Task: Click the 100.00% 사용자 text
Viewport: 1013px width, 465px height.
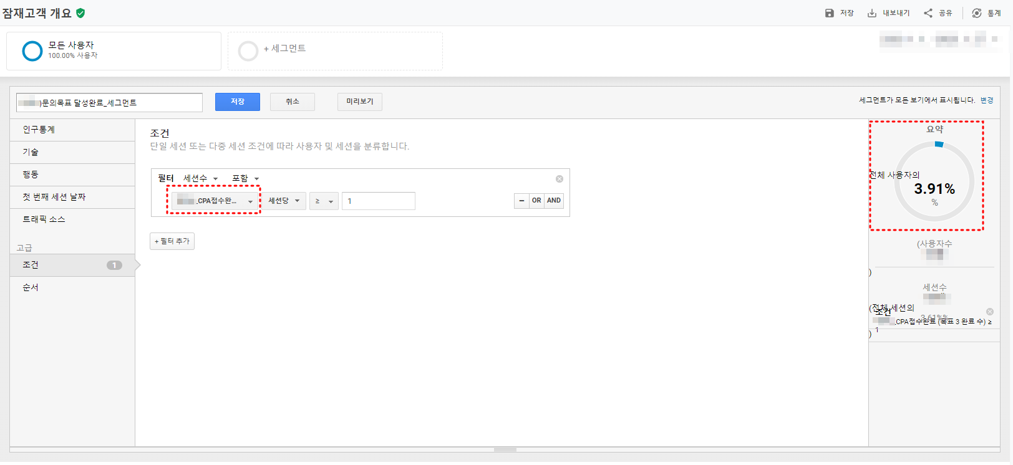Action: point(73,55)
